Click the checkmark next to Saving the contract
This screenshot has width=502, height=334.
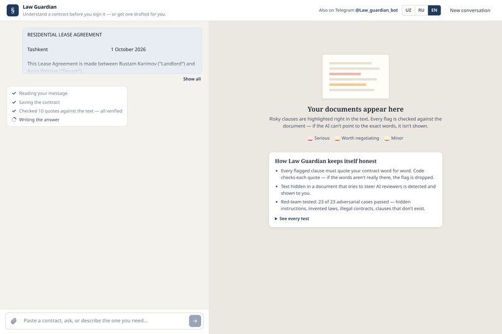(14, 102)
